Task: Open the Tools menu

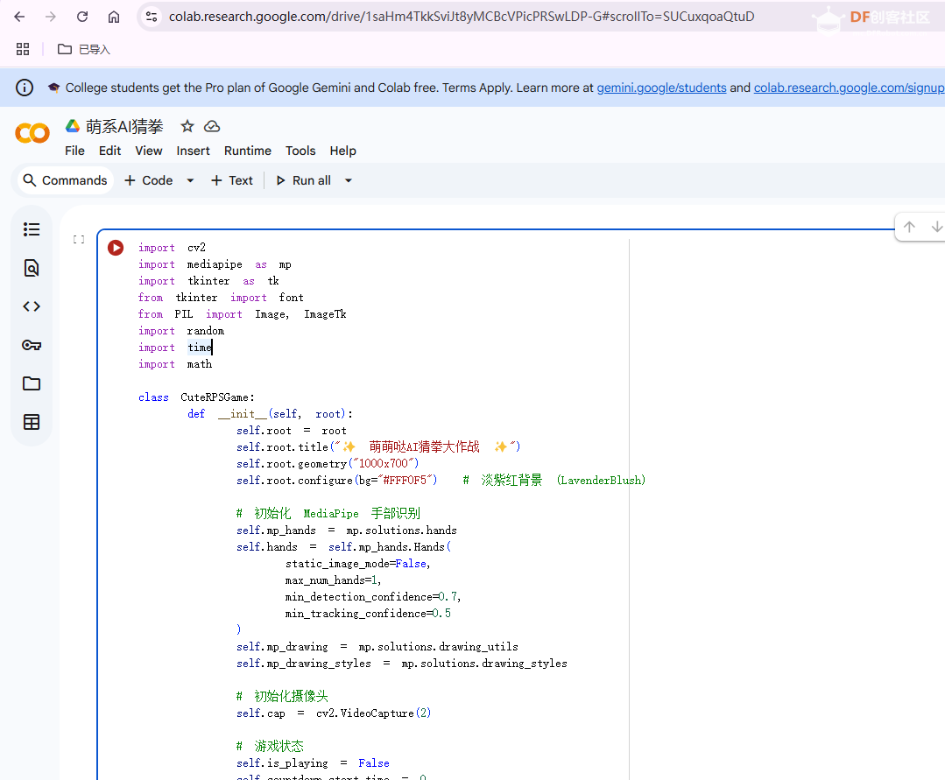Action: coord(300,151)
